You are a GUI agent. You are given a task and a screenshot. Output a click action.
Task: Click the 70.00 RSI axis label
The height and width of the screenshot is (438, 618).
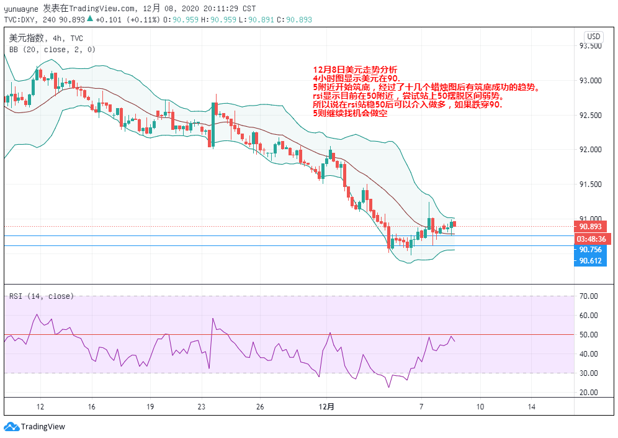(588, 296)
